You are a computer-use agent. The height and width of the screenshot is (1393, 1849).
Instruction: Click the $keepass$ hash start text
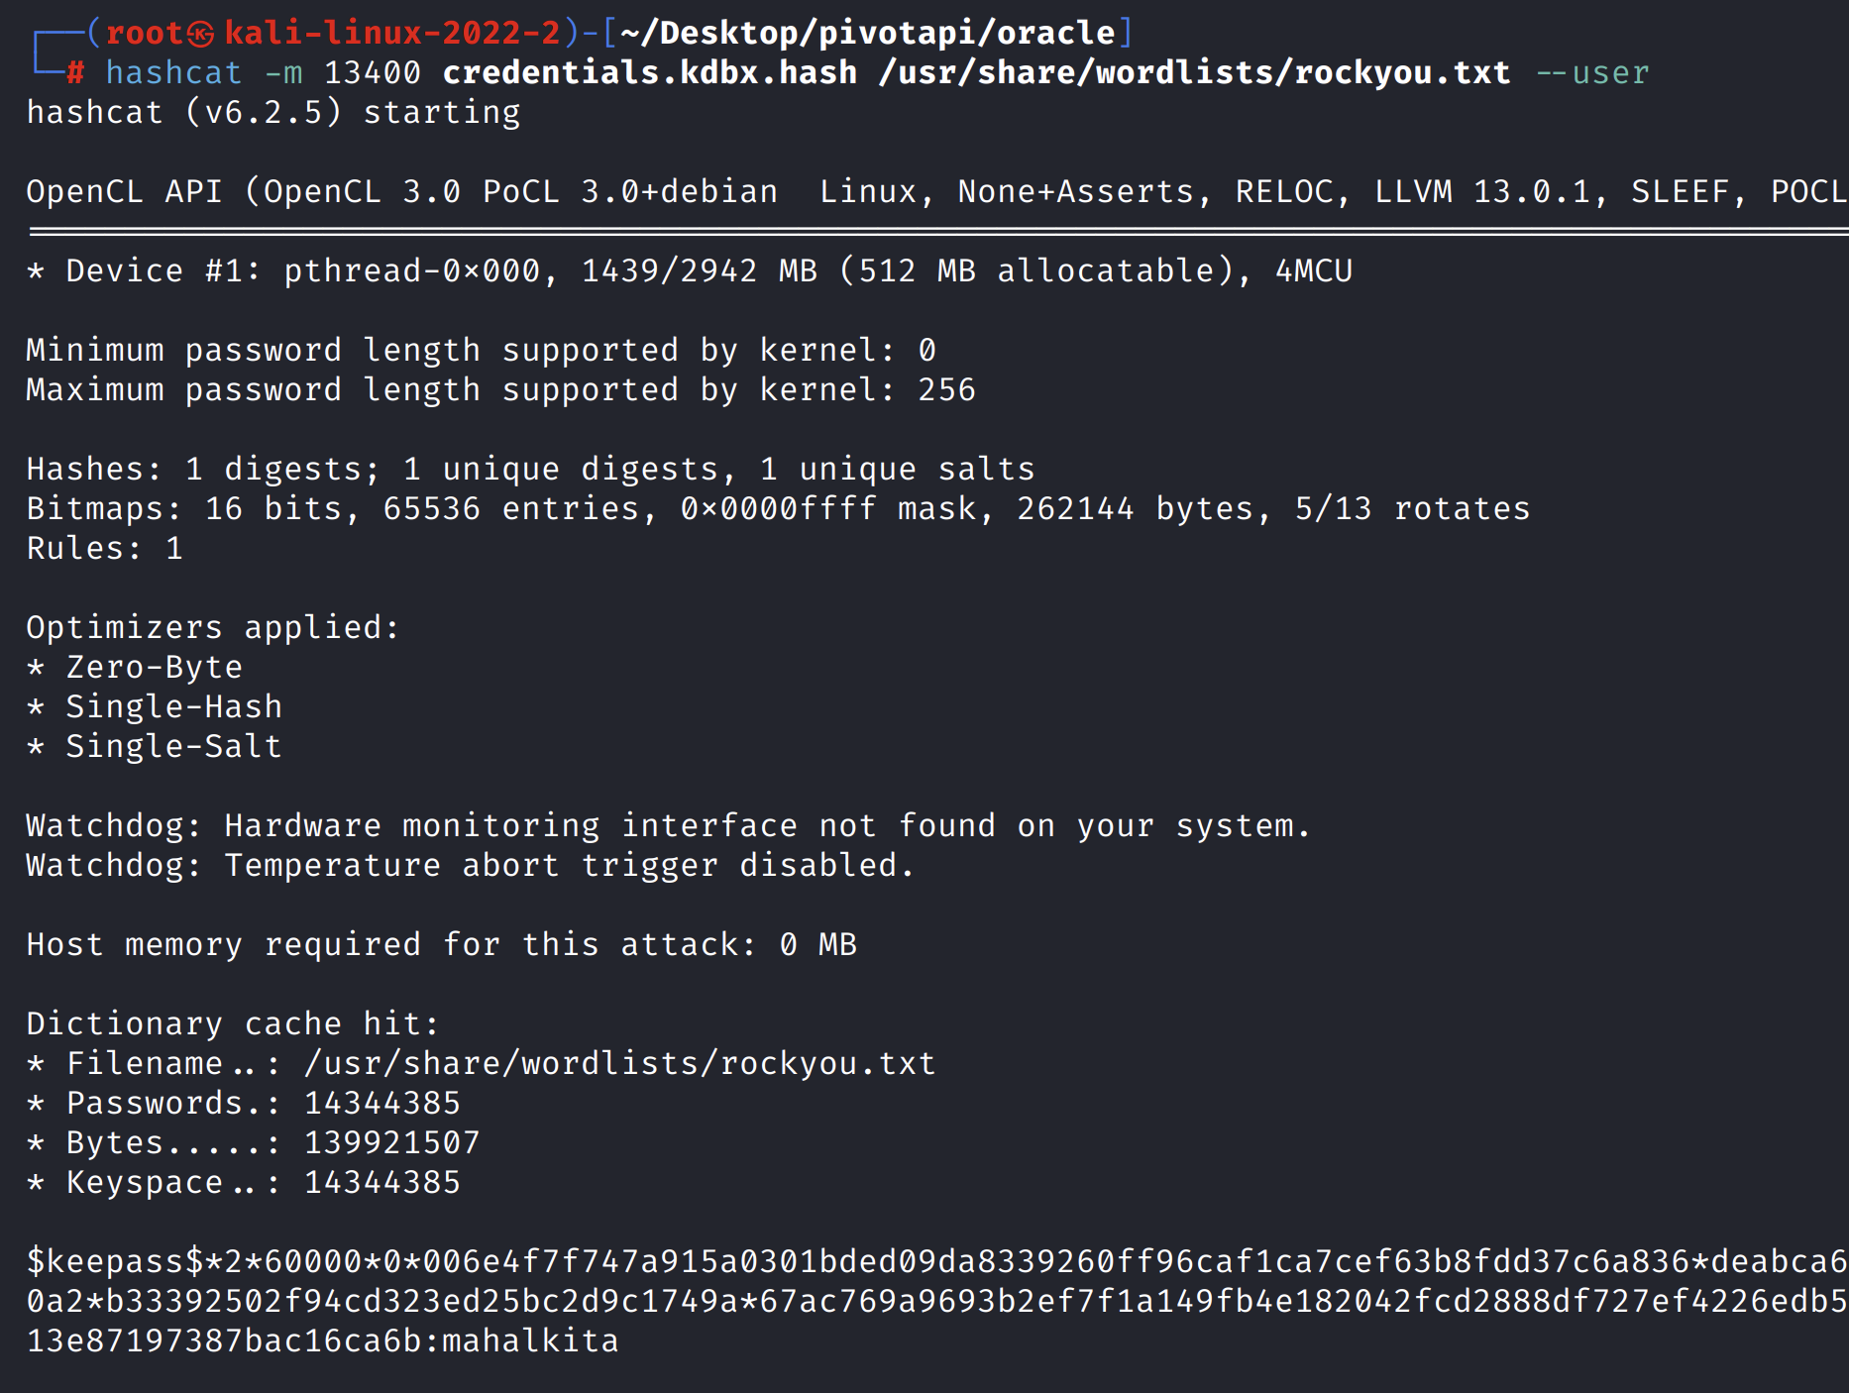click(115, 1262)
